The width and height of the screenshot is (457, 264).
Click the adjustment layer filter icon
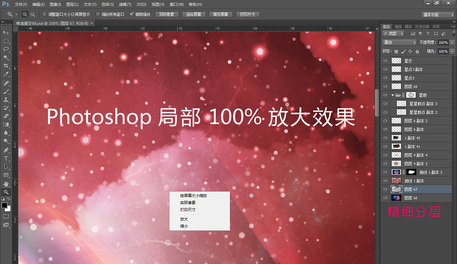pos(420,34)
